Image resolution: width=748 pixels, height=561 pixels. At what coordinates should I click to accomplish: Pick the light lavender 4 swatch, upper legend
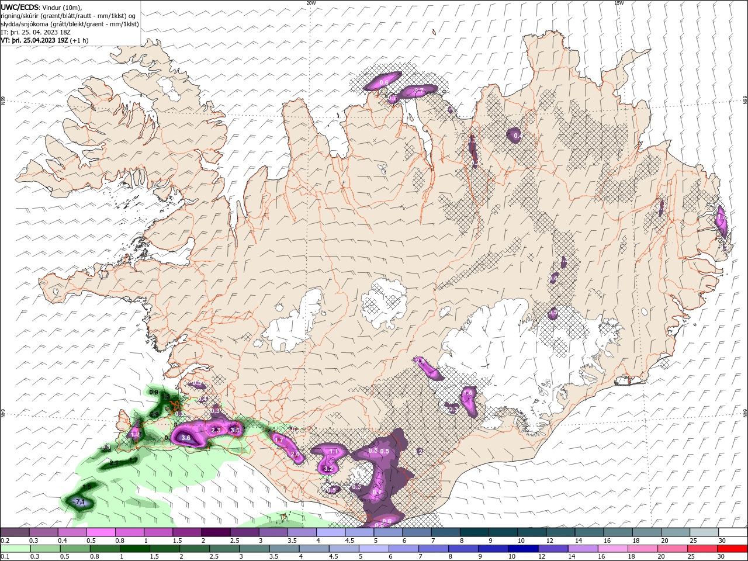point(331,532)
